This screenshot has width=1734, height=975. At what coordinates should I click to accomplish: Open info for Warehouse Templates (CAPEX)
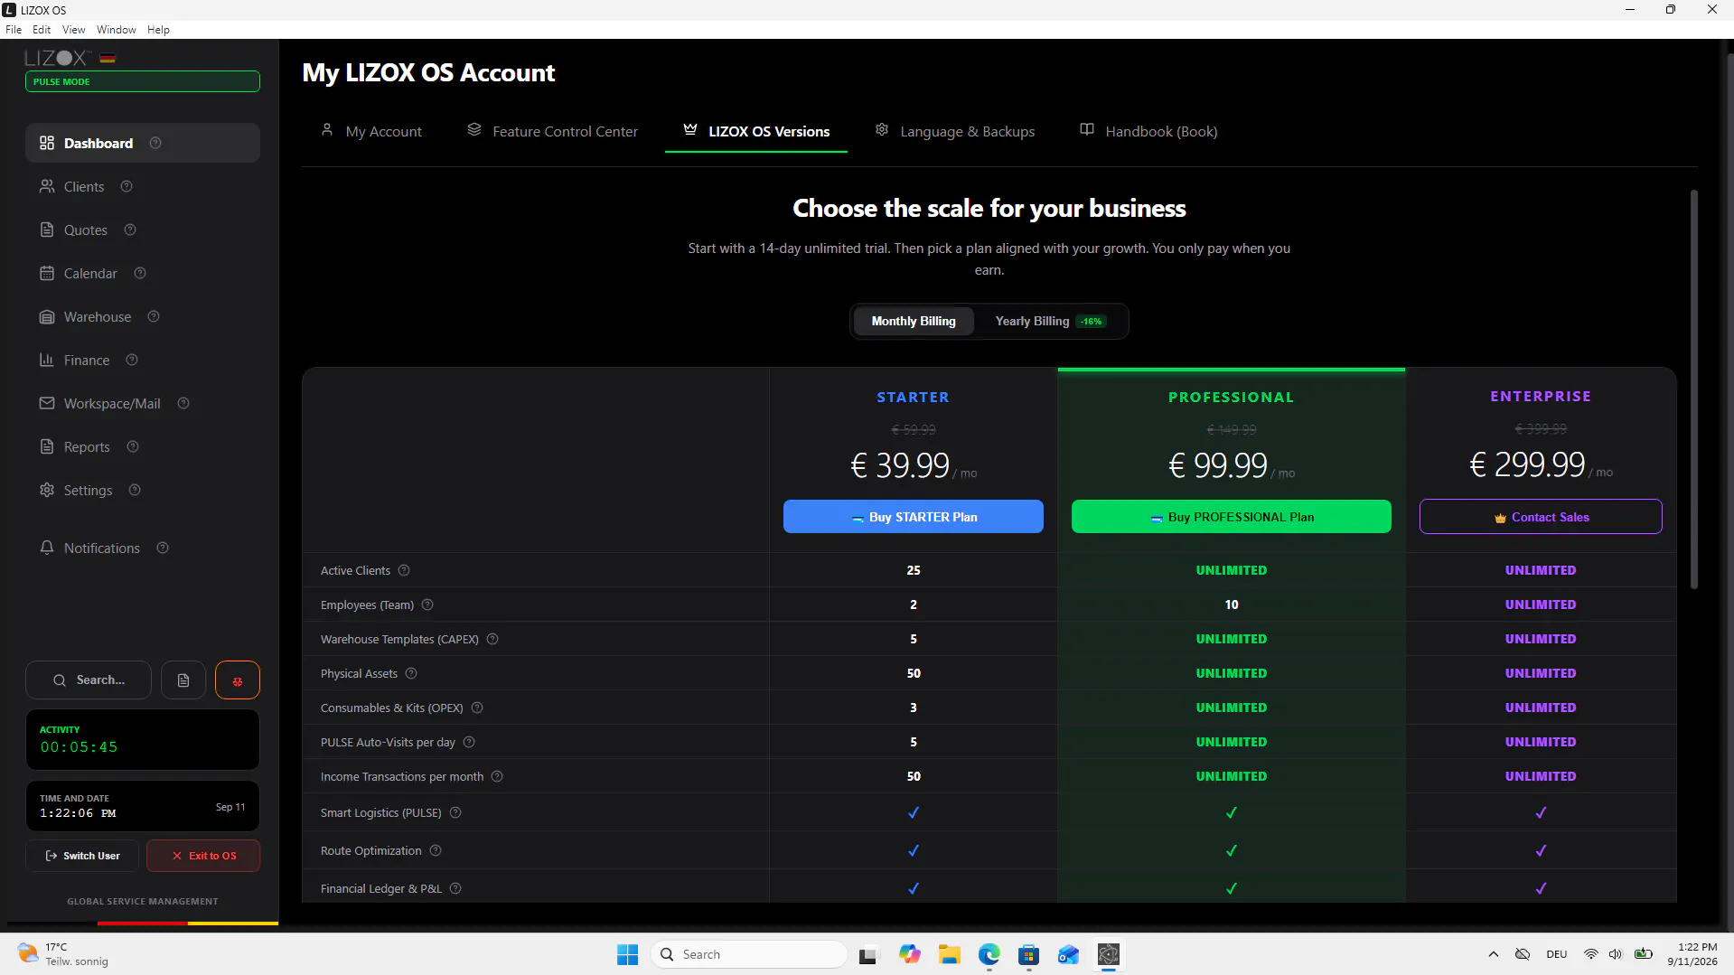pos(492,639)
